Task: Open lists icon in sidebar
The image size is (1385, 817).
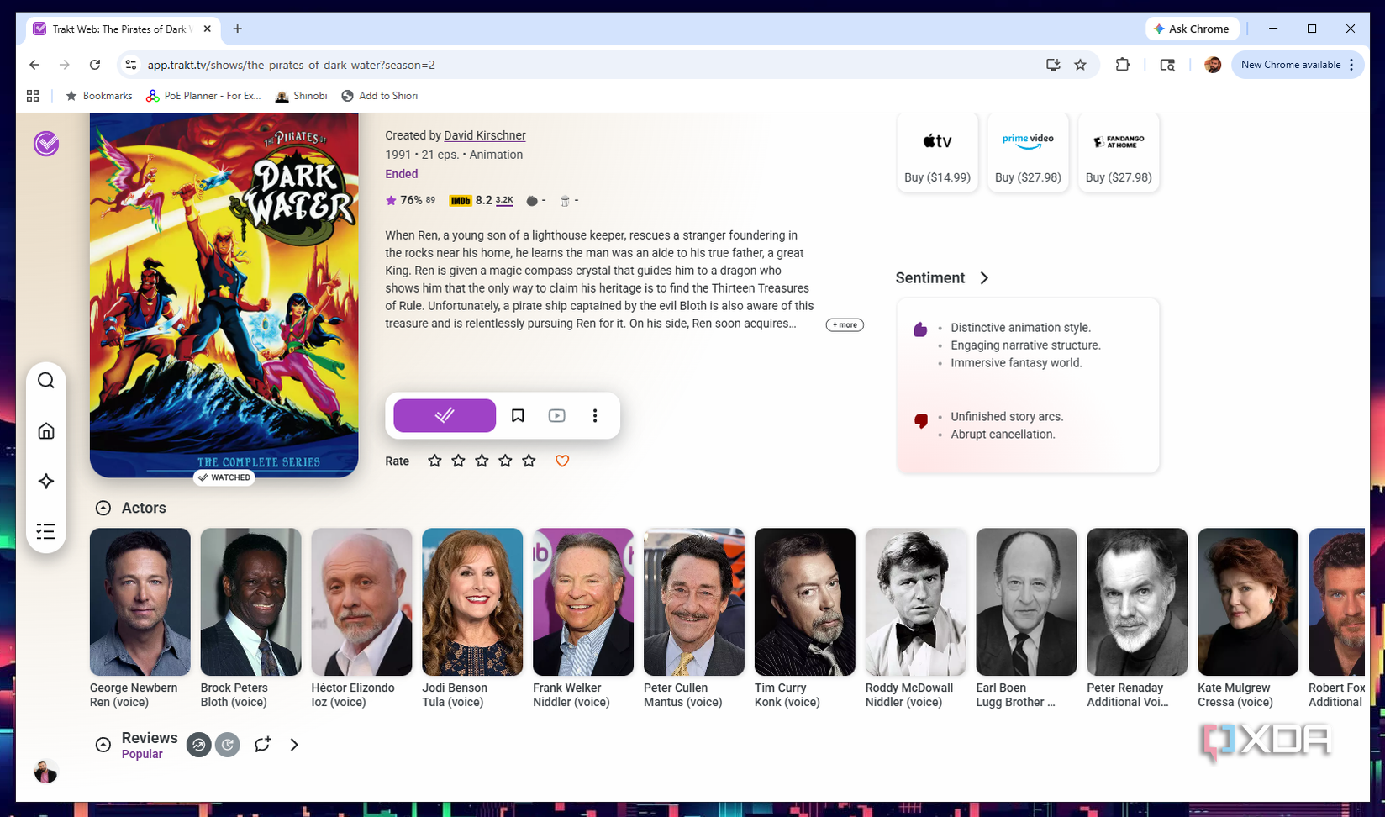Action: click(x=46, y=531)
